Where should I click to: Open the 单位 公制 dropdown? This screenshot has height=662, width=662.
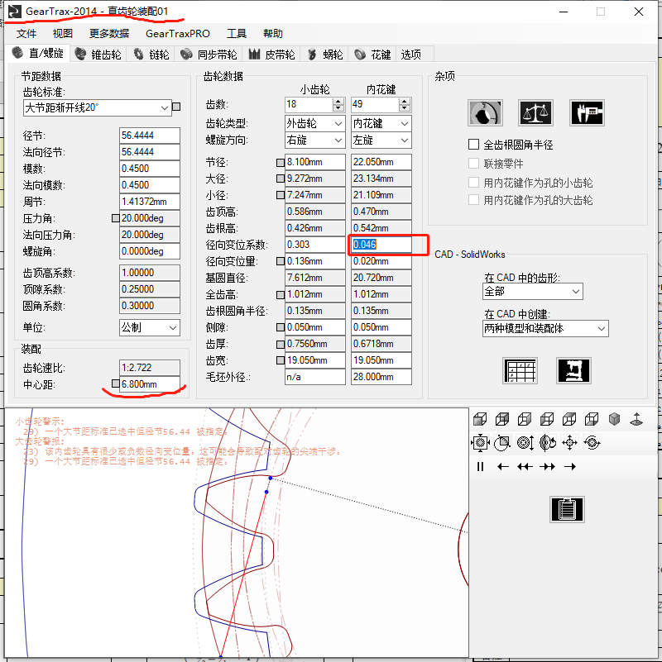tap(150, 327)
